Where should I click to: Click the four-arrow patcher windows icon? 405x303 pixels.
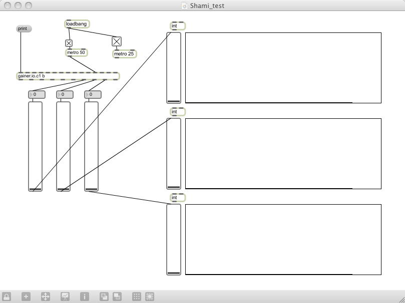point(46,297)
